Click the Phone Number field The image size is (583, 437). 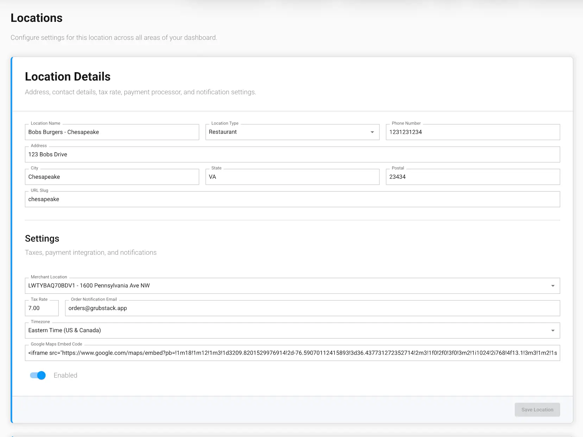coord(473,132)
